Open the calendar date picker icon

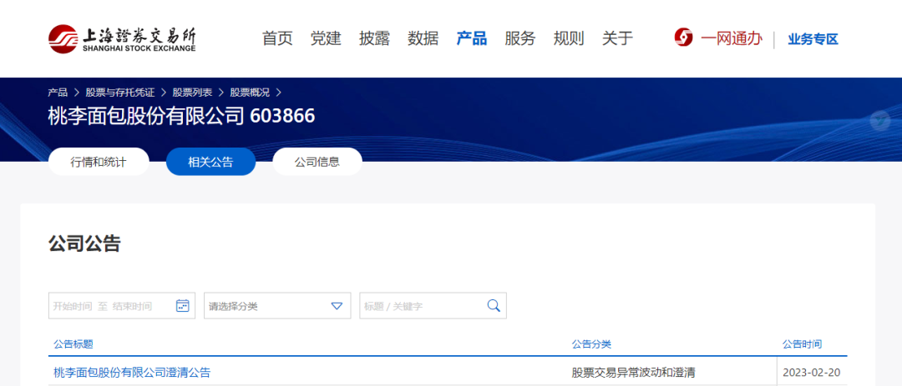[x=182, y=306]
